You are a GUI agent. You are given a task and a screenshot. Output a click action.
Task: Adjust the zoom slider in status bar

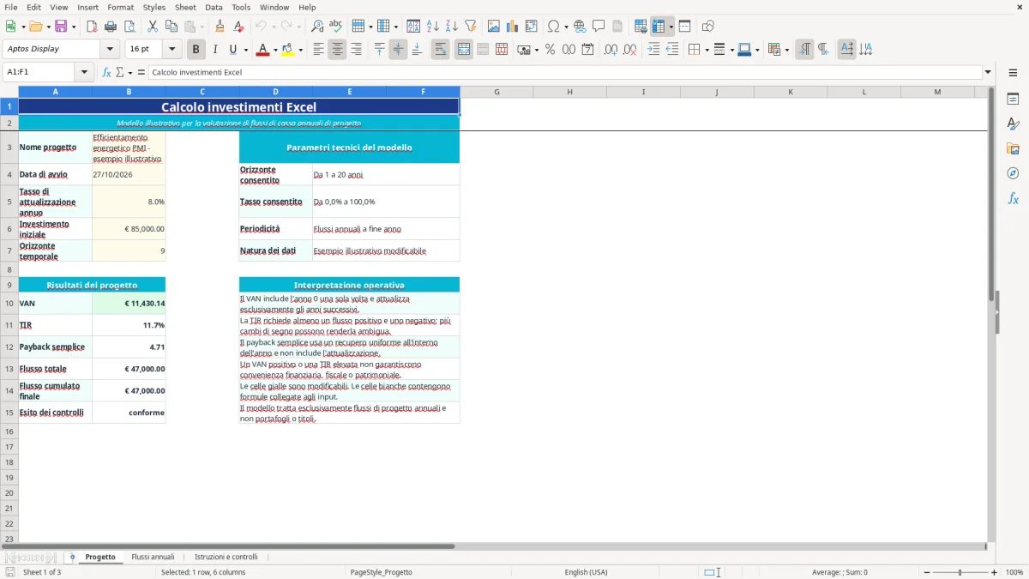(960, 572)
